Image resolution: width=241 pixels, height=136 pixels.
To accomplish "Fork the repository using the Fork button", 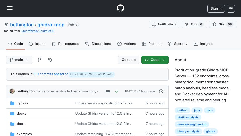I will 194,24.
